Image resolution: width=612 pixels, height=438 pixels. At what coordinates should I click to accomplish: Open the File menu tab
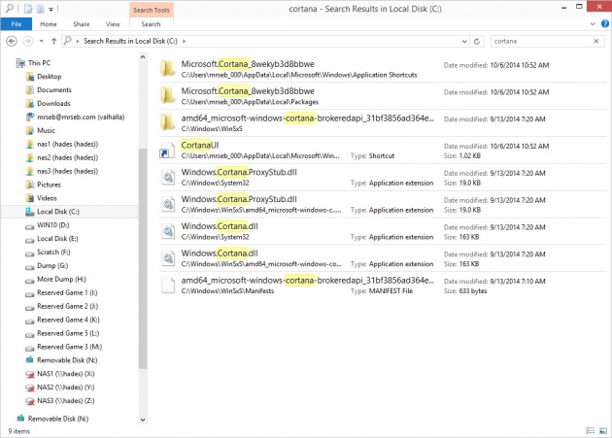coord(16,24)
